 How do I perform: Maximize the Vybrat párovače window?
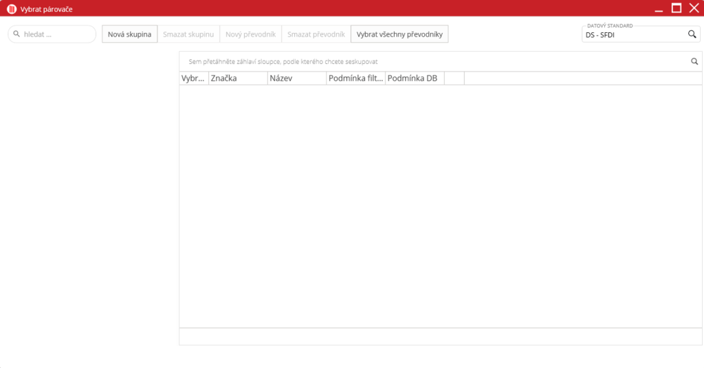coord(676,8)
